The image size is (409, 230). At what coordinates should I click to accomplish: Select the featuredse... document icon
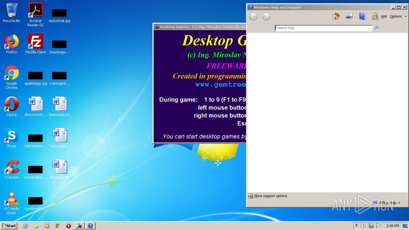pyautogui.click(x=59, y=138)
